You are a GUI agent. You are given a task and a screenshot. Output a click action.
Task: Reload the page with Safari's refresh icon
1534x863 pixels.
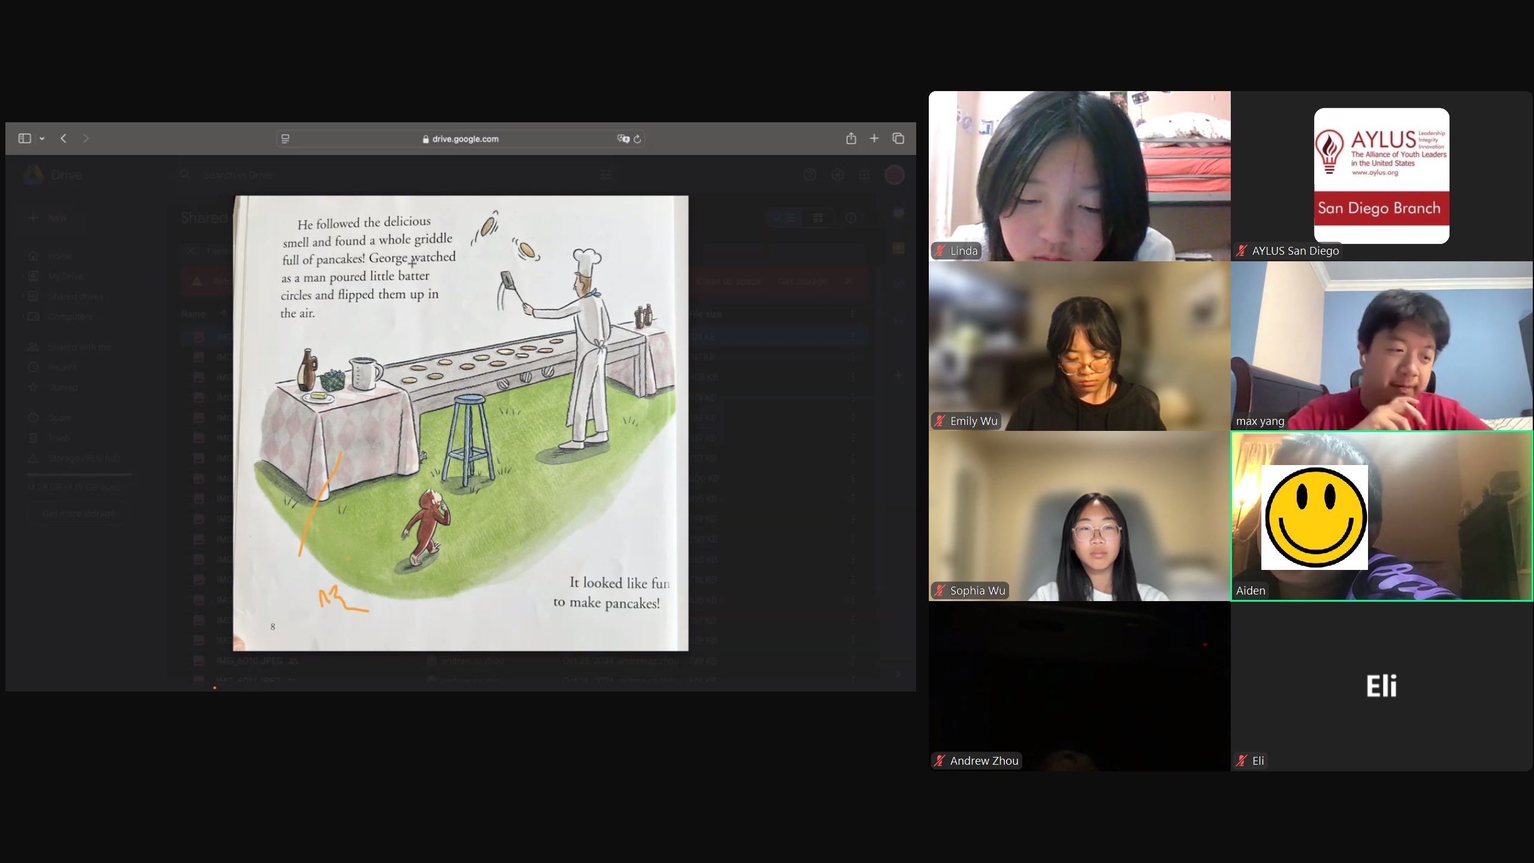pos(638,138)
